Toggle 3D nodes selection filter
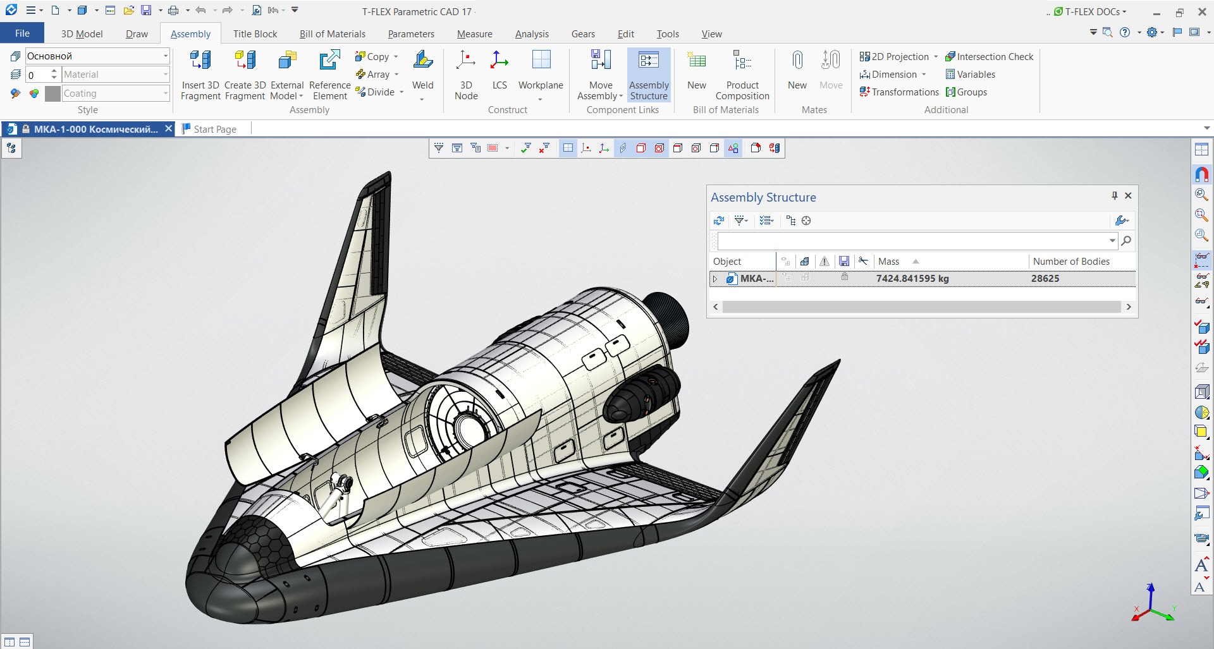1214x649 pixels. coord(586,149)
